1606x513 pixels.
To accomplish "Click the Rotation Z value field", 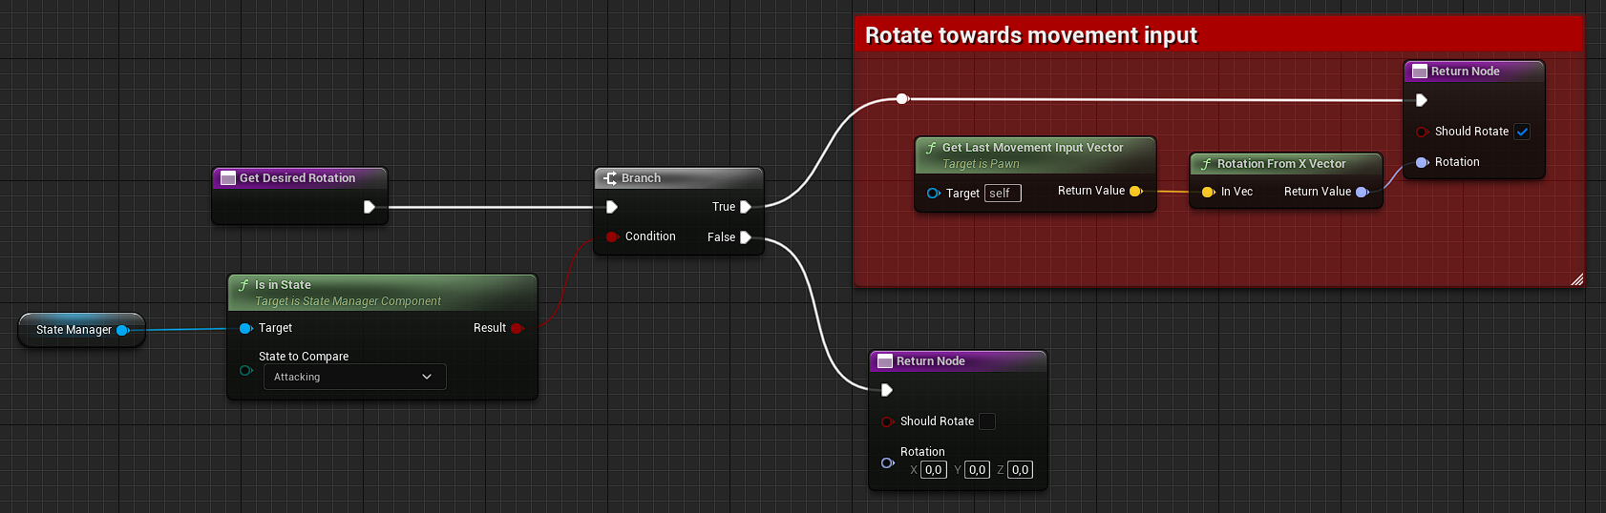I will (1020, 470).
